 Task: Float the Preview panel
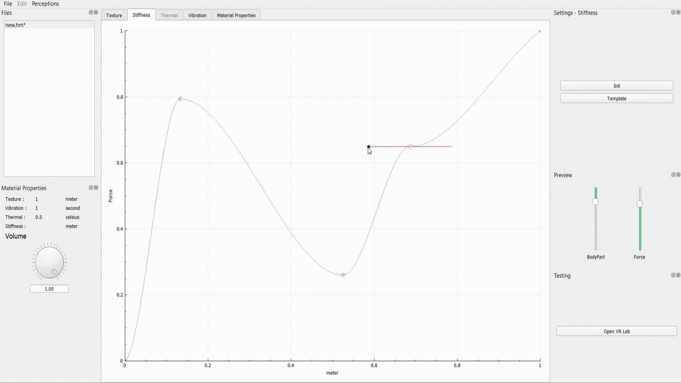(x=673, y=174)
